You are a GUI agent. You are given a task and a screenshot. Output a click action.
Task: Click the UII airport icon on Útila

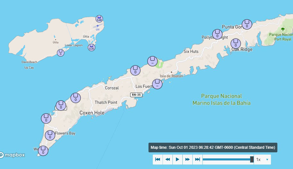[x=97, y=26]
